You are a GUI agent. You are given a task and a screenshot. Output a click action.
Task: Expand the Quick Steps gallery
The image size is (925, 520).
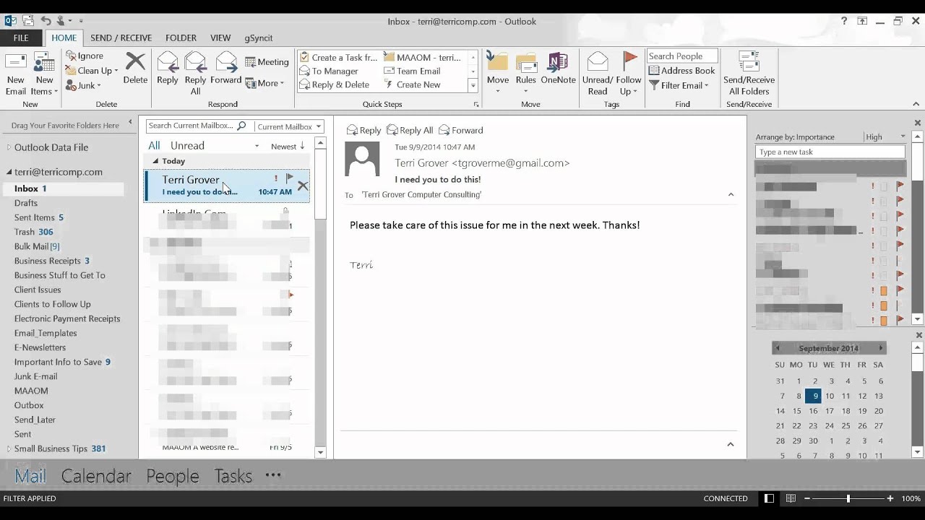coord(473,86)
